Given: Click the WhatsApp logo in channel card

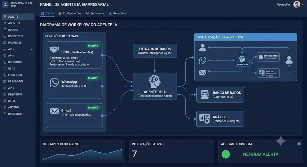Looking at the screenshot, I should click(x=54, y=82).
